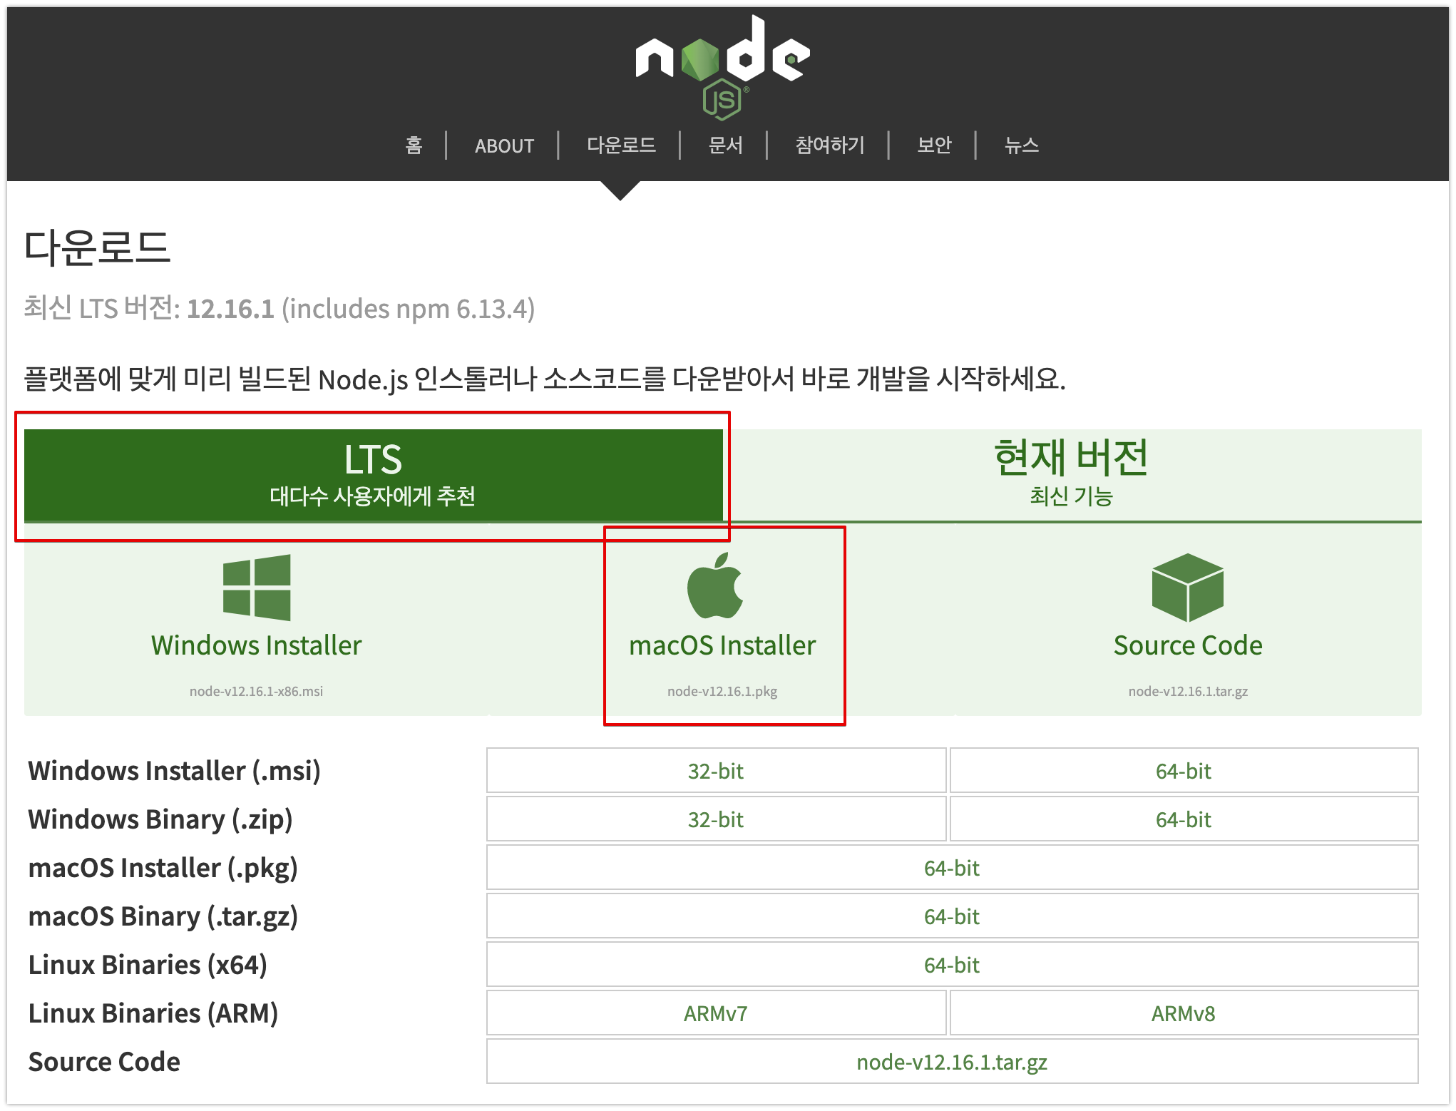Image resolution: width=1456 pixels, height=1111 pixels.
Task: Open the ABOUT navigation item
Action: [504, 146]
